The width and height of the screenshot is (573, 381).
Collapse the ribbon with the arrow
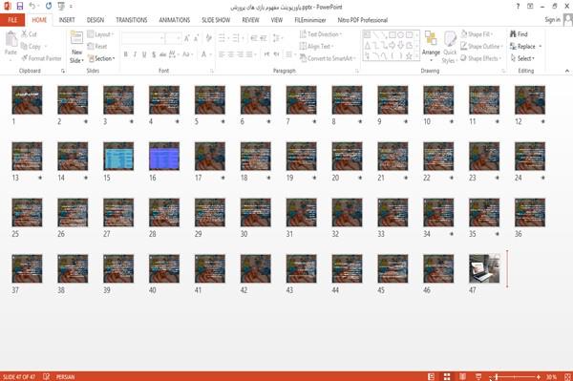coord(567,71)
